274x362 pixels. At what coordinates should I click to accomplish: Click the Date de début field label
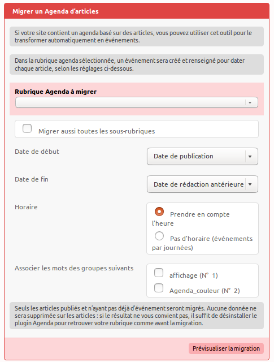[x=37, y=152]
